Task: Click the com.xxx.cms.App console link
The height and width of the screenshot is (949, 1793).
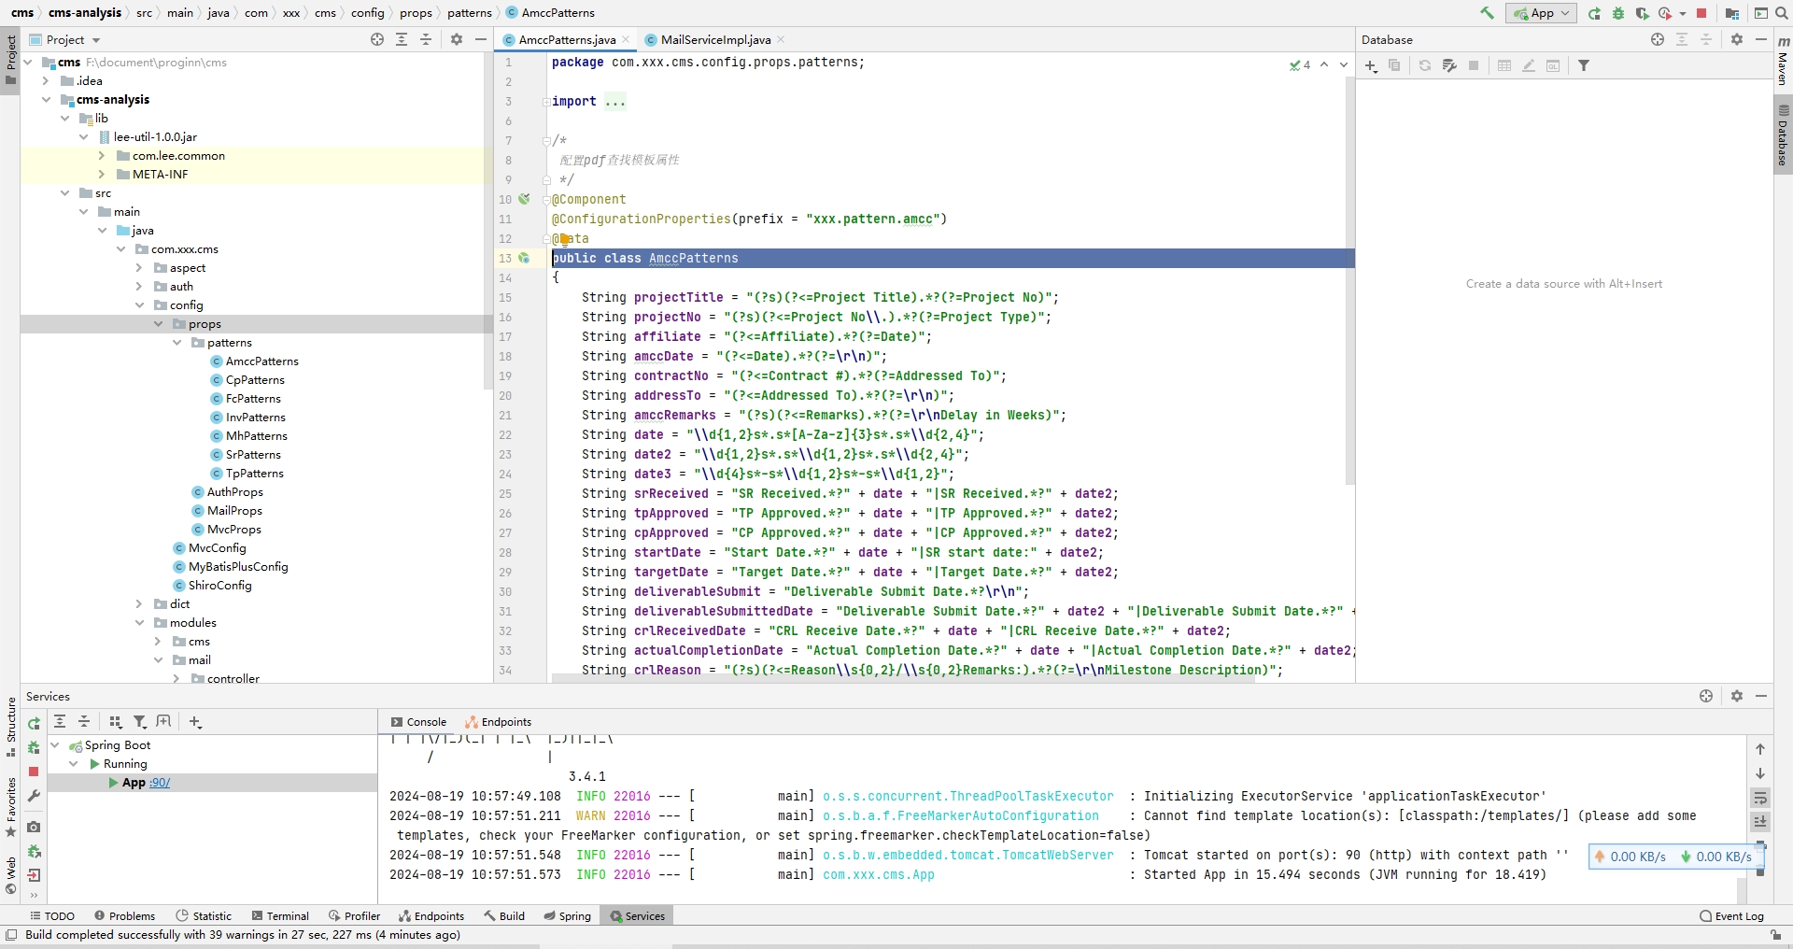Action: (879, 875)
